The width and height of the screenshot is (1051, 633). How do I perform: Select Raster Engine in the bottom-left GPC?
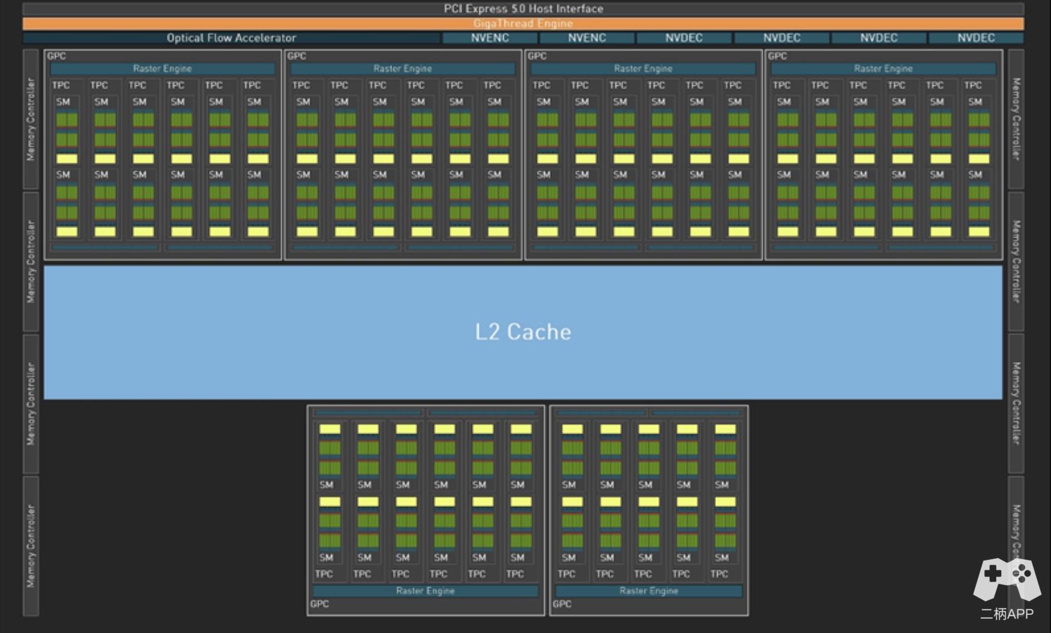(x=425, y=591)
